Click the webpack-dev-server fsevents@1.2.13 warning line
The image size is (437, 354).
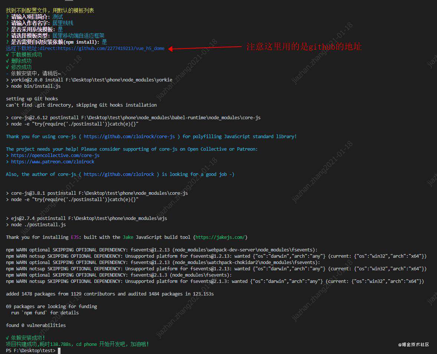pyautogui.click(x=162, y=250)
